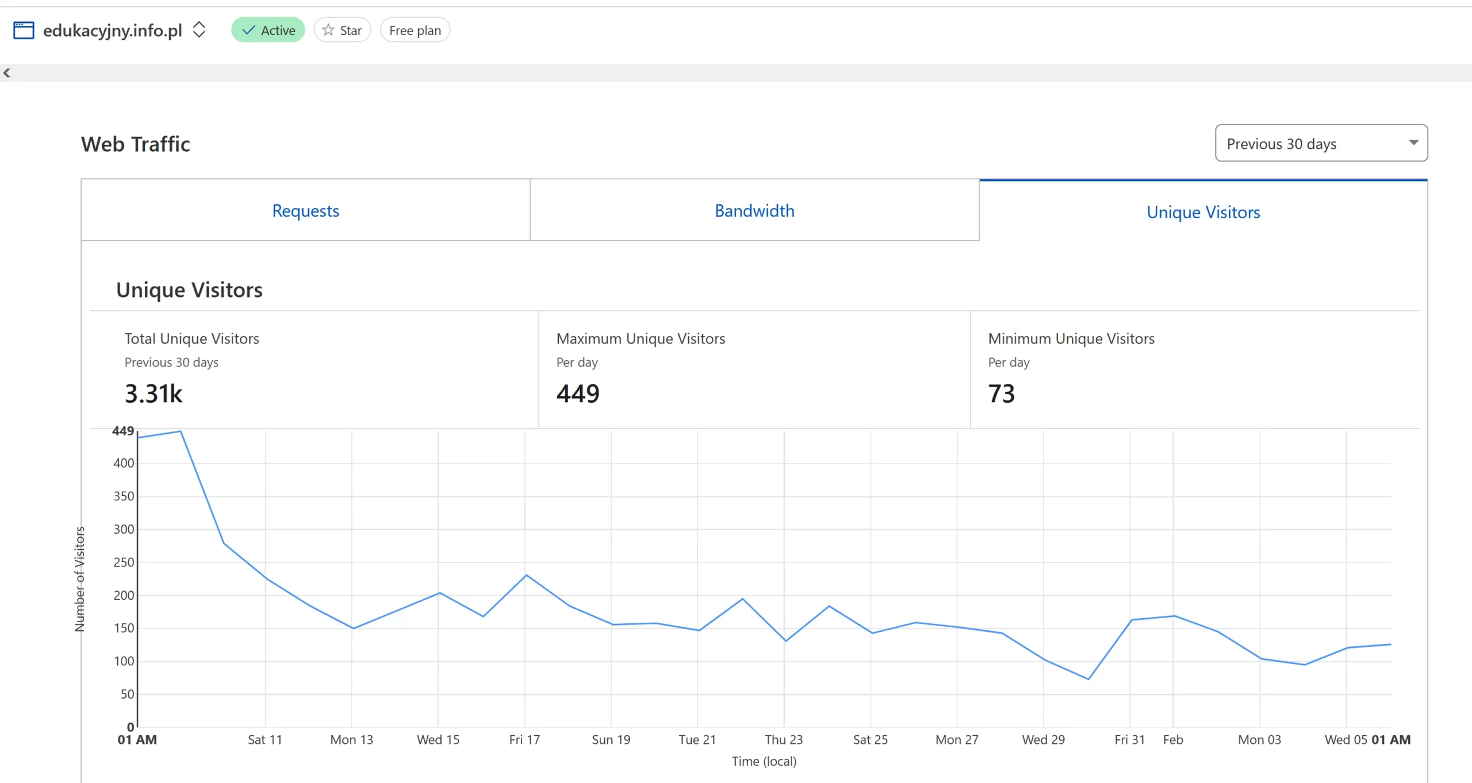Click the Total Unique Visitors 3.31k value
The height and width of the screenshot is (783, 1472).
[154, 394]
